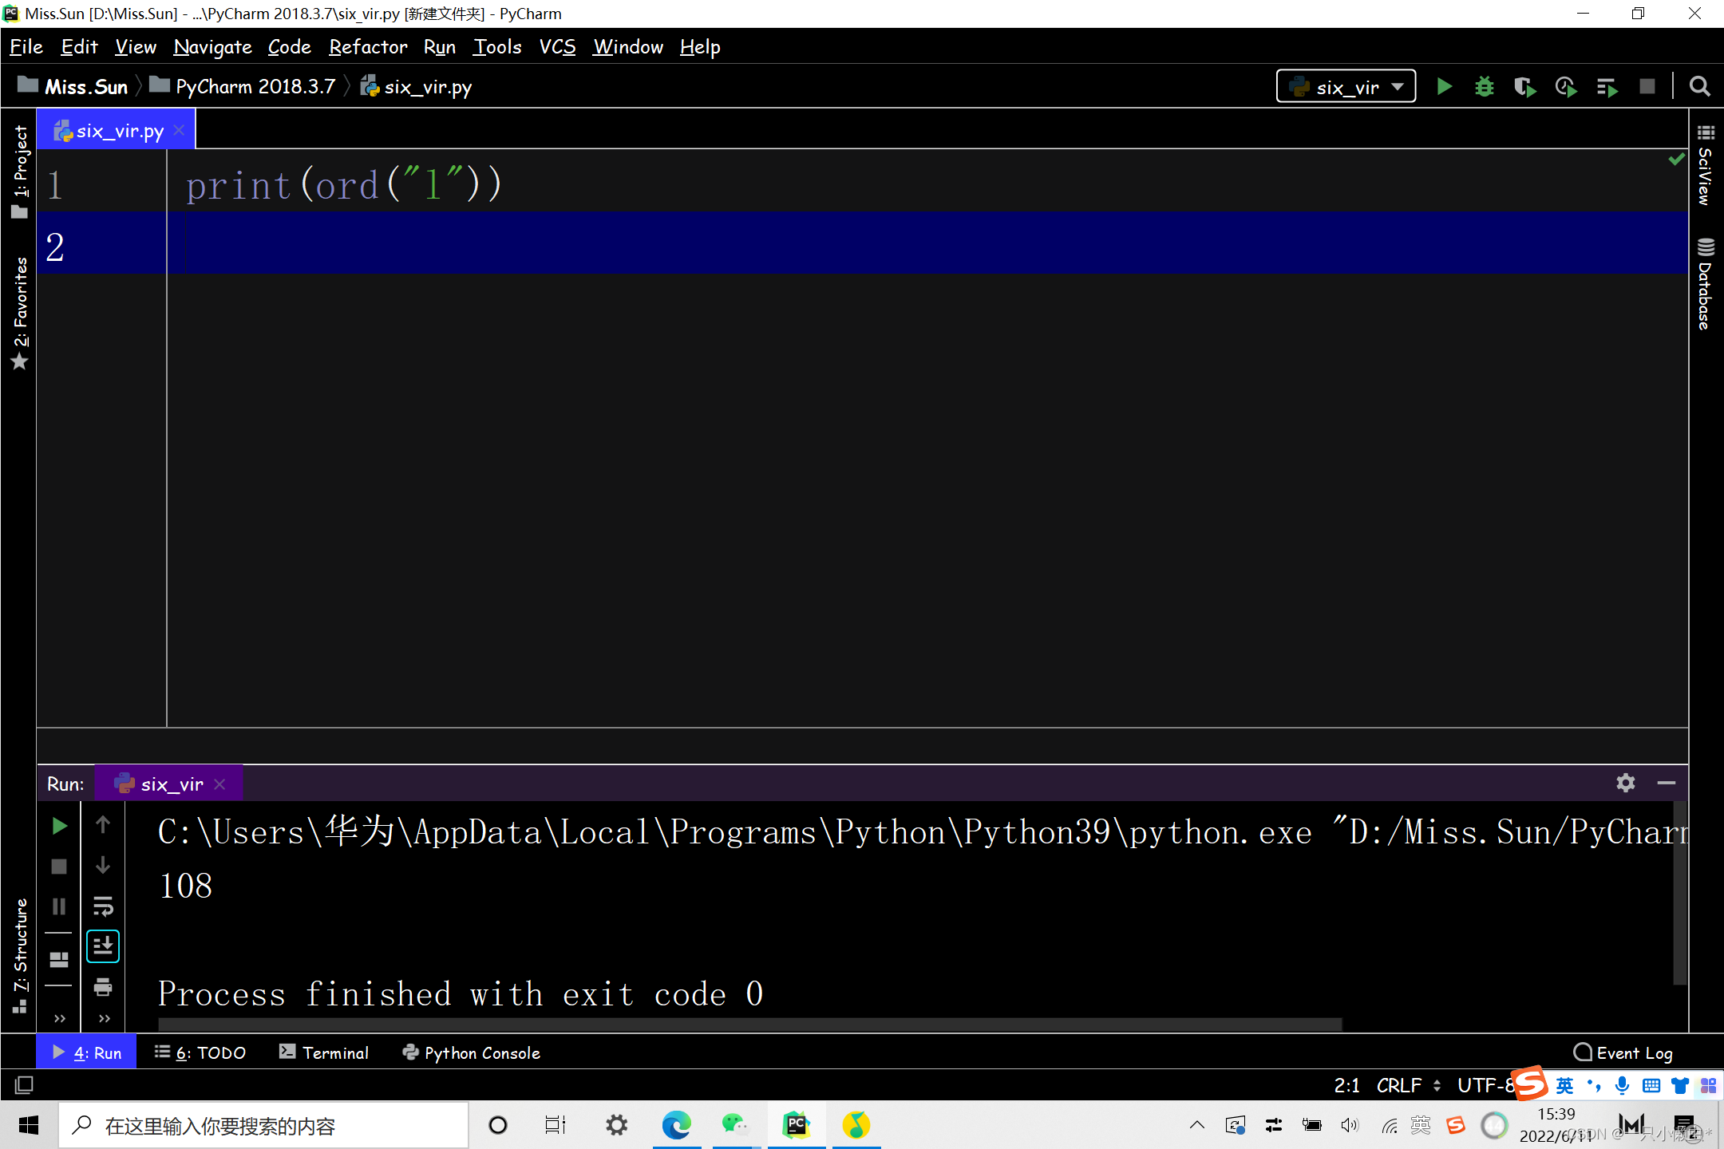Open Run panel settings gear
This screenshot has width=1724, height=1149.
(1625, 783)
